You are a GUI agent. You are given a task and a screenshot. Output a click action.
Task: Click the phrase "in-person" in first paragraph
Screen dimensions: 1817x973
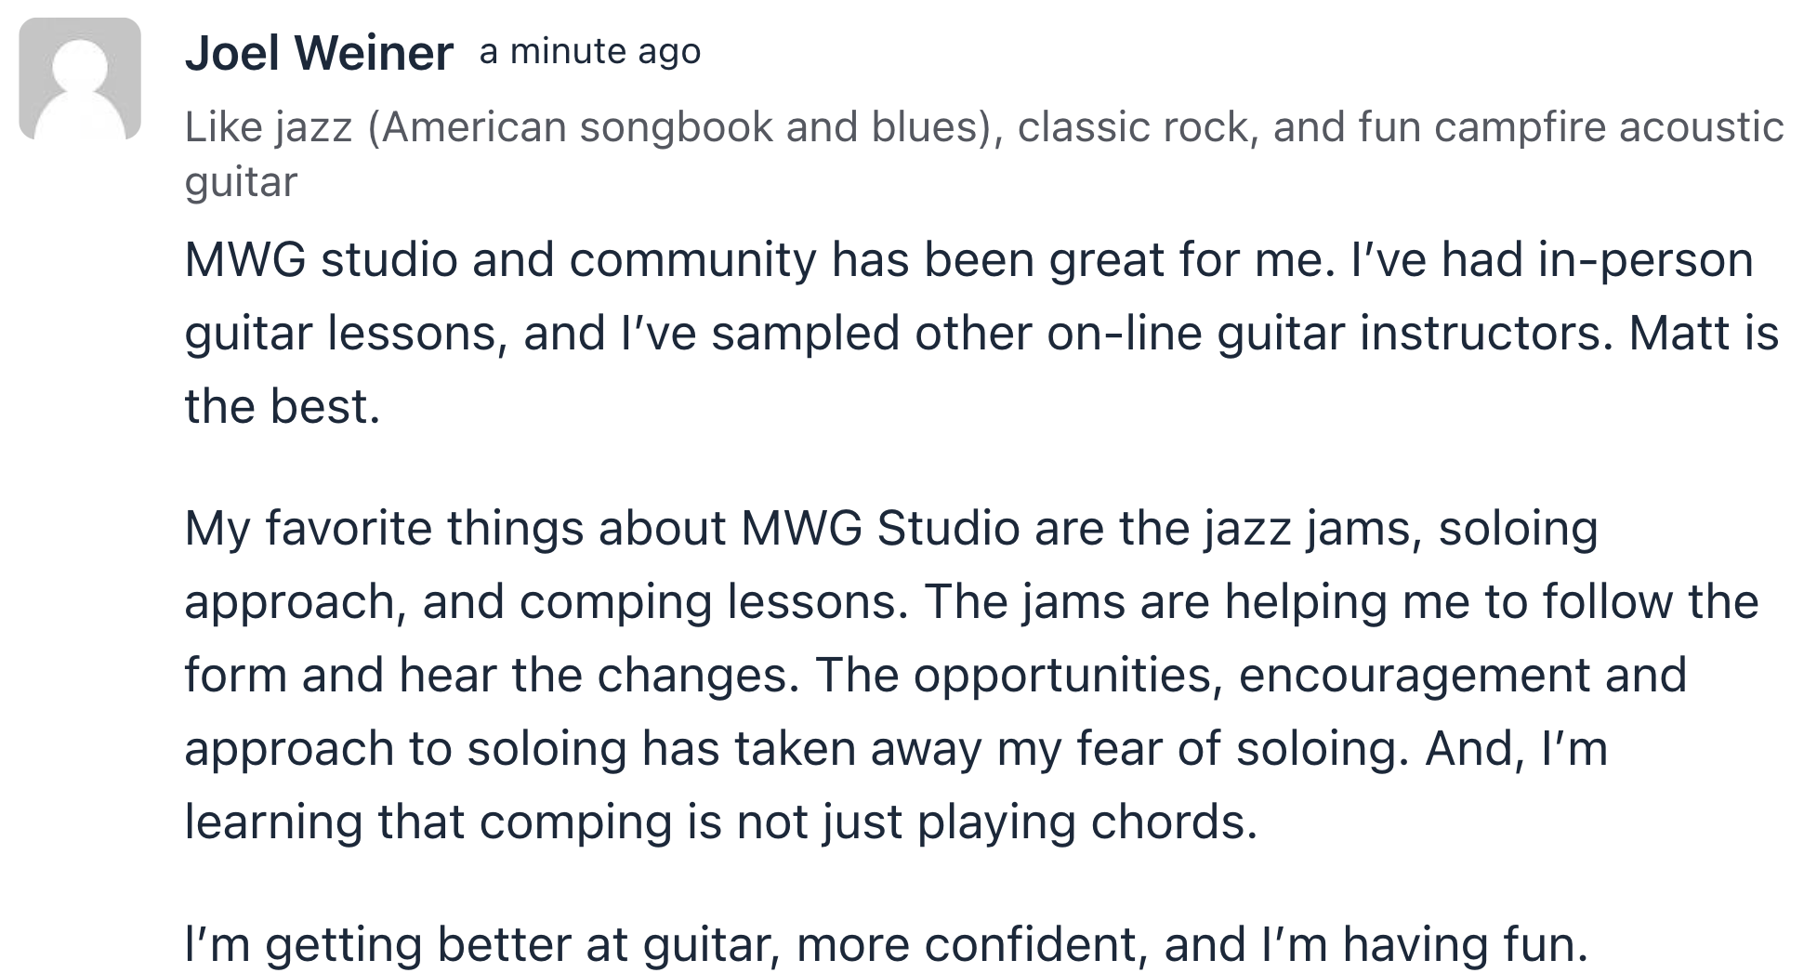coord(1645,260)
